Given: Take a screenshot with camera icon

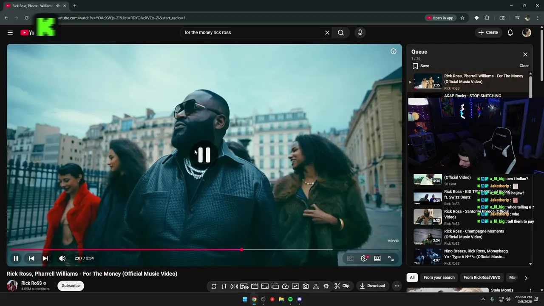Looking at the screenshot, I should tap(306, 286).
